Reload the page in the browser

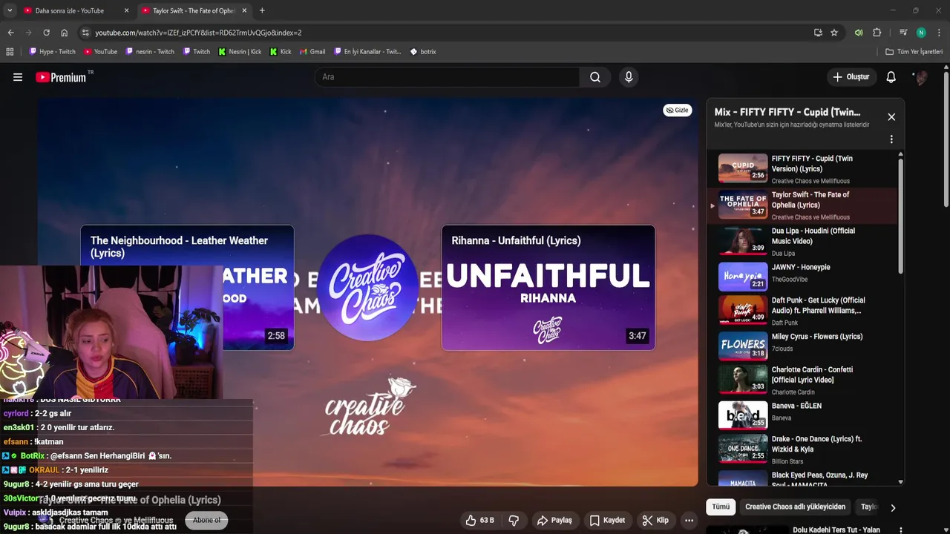[46, 33]
